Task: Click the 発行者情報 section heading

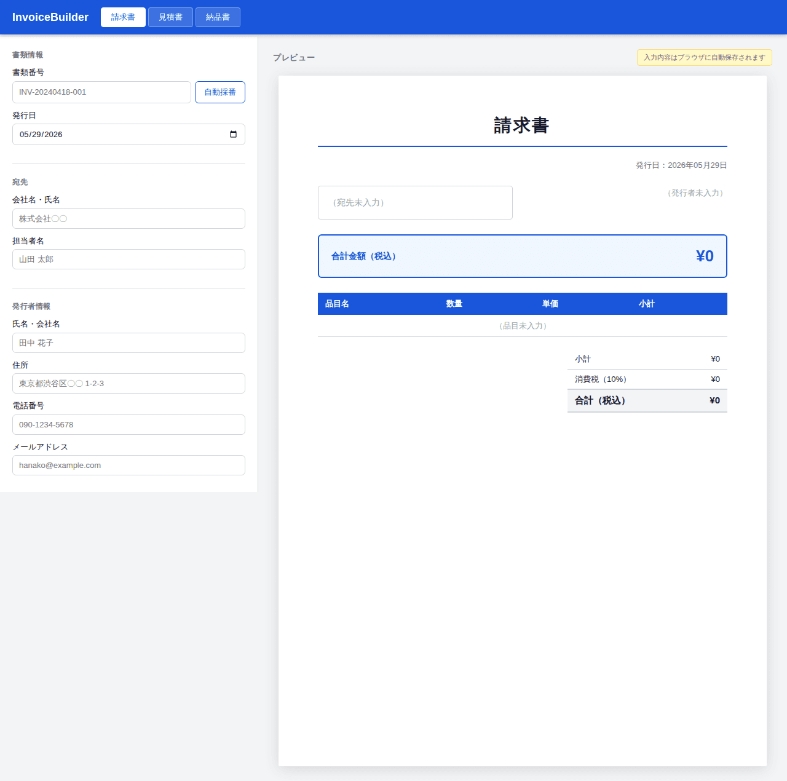Action: tap(31, 306)
